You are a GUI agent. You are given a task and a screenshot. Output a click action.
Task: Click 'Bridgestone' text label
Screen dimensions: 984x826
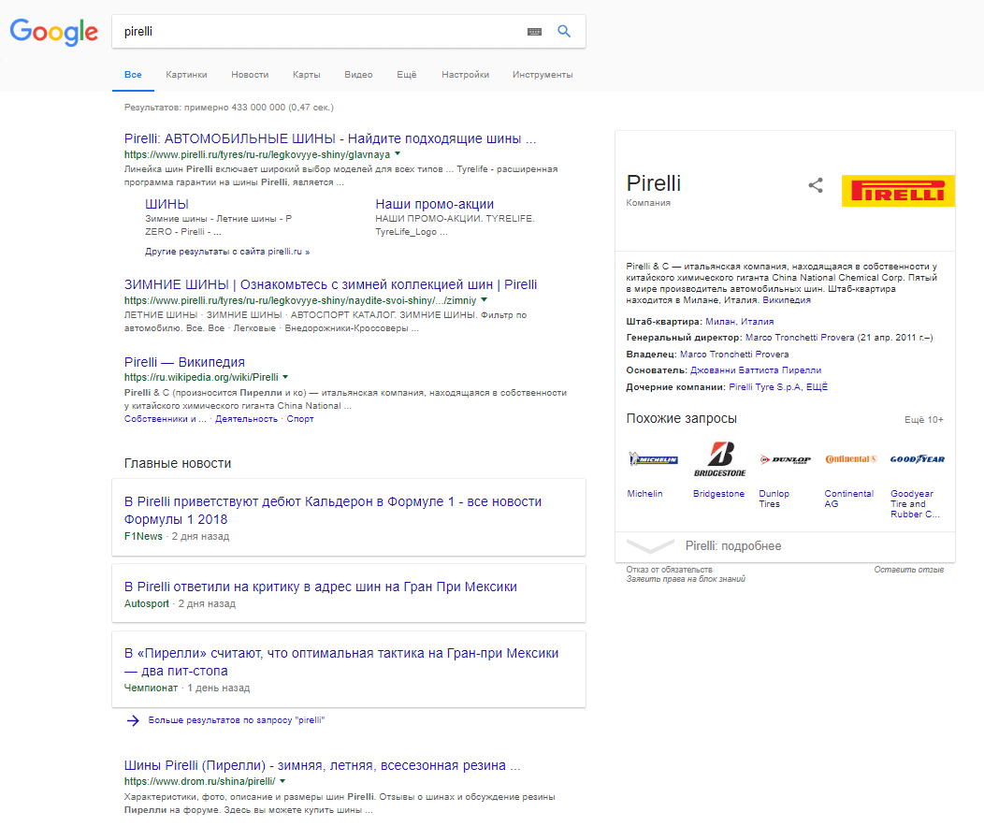point(718,494)
